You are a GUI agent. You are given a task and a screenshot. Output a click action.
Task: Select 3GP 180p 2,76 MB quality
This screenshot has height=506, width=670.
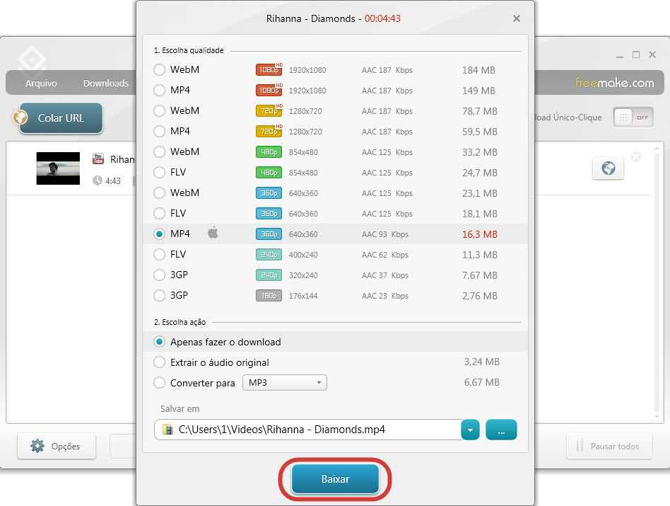(160, 296)
